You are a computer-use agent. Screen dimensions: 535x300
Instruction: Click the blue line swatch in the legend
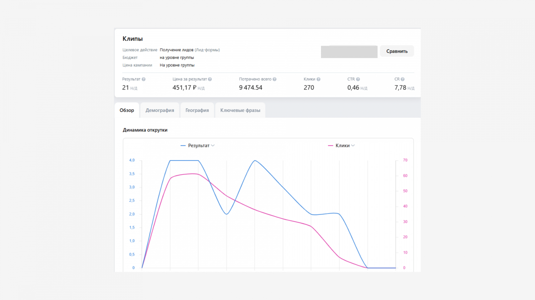tap(183, 146)
